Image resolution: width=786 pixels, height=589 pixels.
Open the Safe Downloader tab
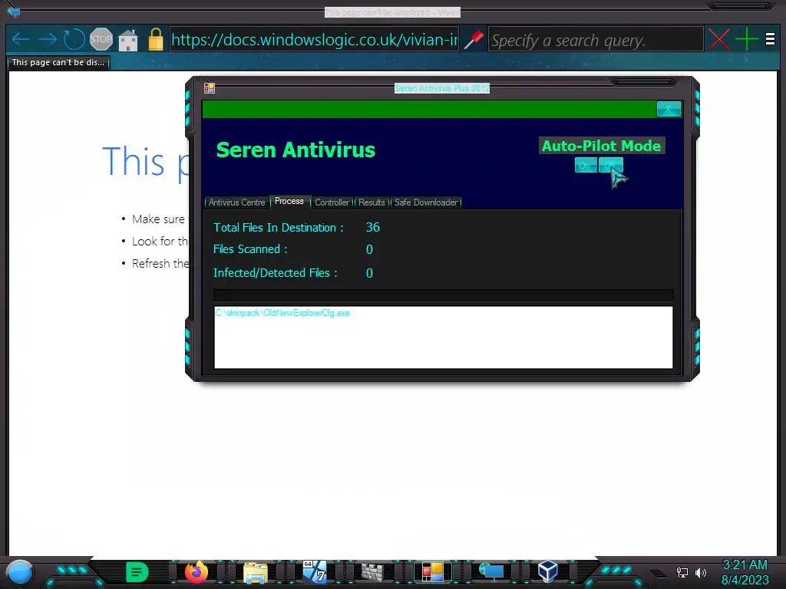(x=425, y=202)
